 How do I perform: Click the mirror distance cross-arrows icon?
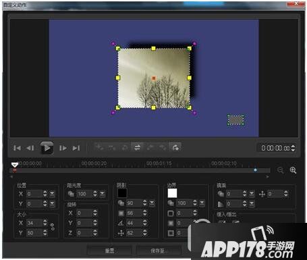coord(262,194)
